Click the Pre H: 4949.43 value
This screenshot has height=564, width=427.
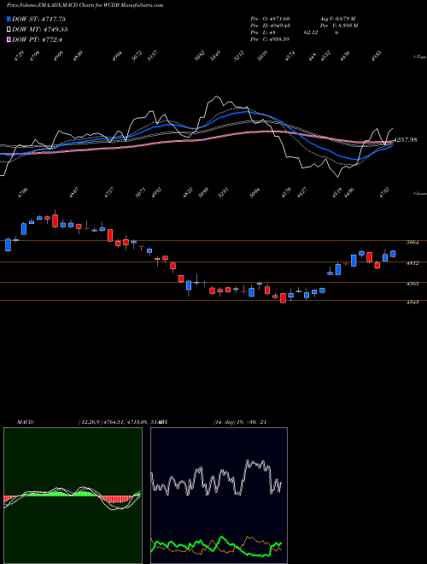coord(270,26)
